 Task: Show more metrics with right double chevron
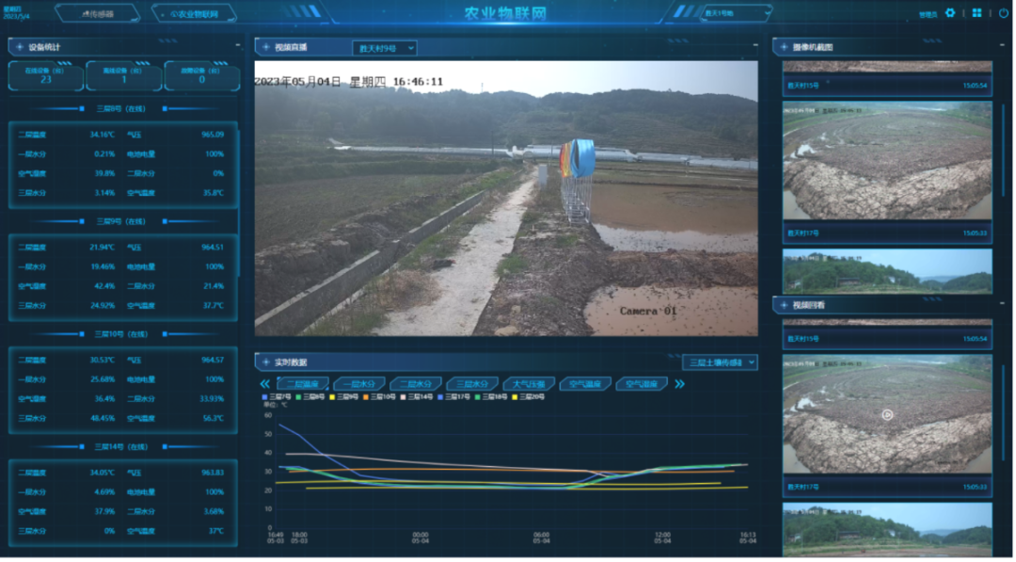click(x=679, y=384)
